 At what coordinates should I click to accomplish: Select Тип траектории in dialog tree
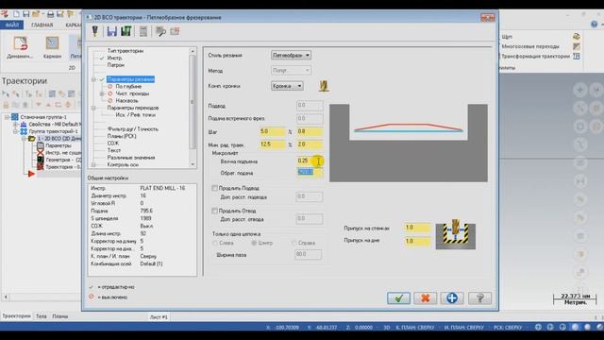(126, 51)
